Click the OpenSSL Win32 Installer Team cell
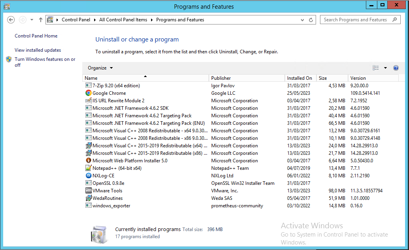This screenshot has height=250, width=409. (243, 183)
